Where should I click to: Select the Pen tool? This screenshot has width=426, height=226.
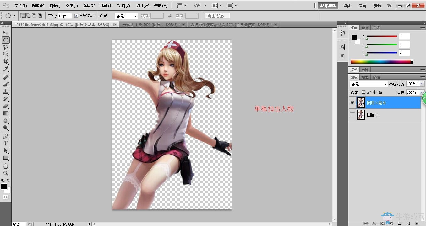coord(6,136)
